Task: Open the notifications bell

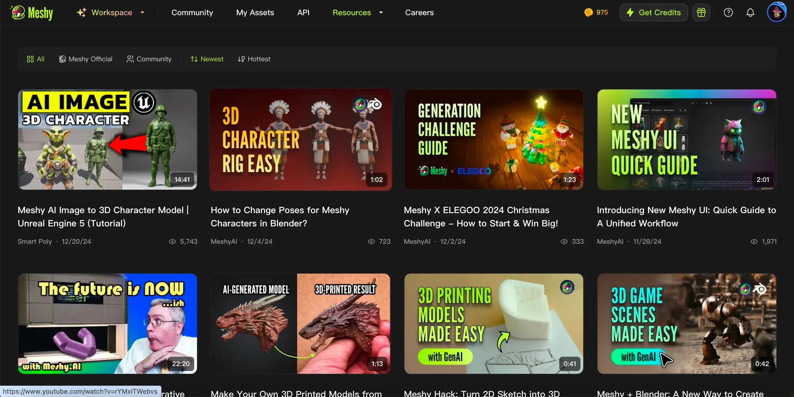Action: 750,13
